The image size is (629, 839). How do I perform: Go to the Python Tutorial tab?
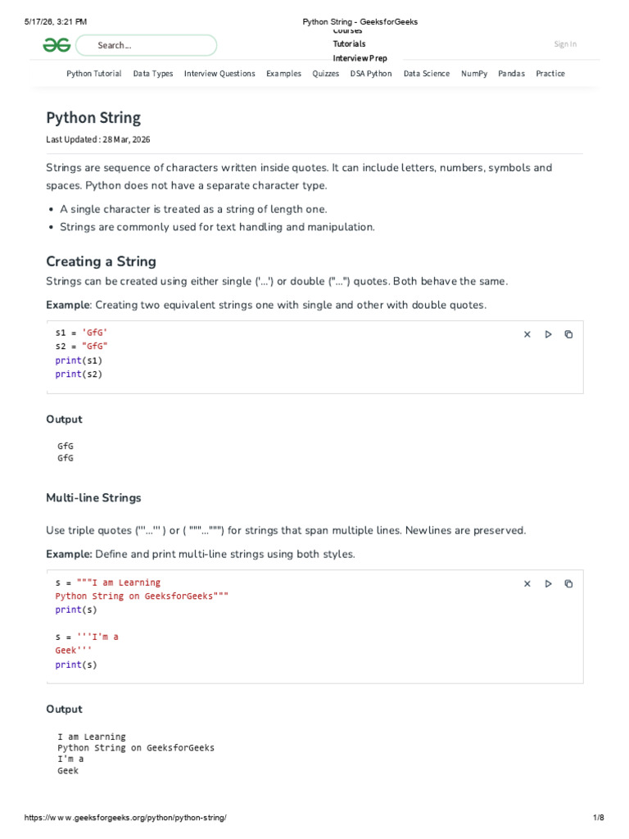pos(94,73)
